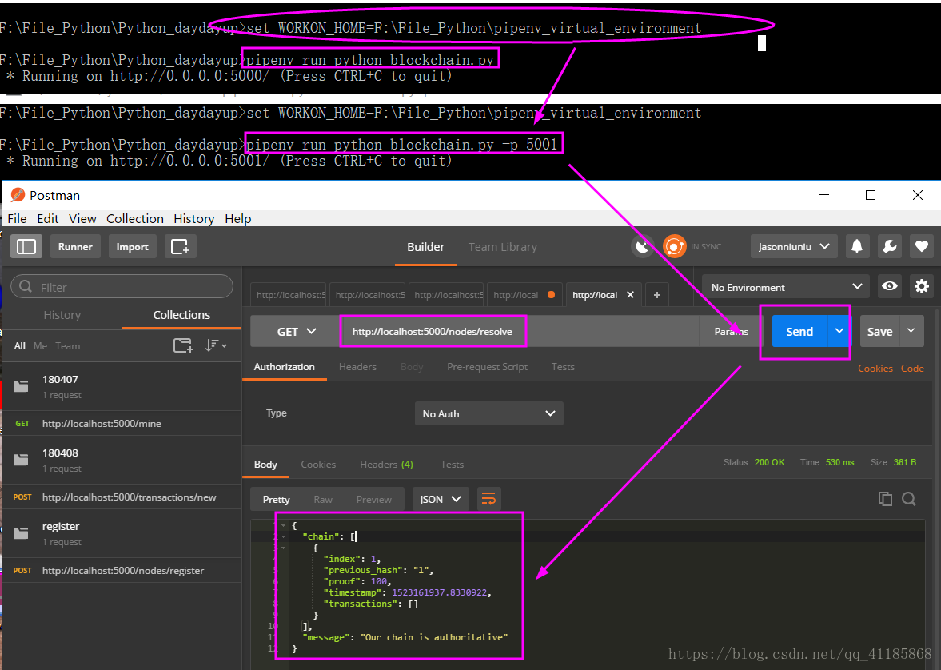Open notifications bell icon
The image size is (941, 670).
[x=857, y=246]
